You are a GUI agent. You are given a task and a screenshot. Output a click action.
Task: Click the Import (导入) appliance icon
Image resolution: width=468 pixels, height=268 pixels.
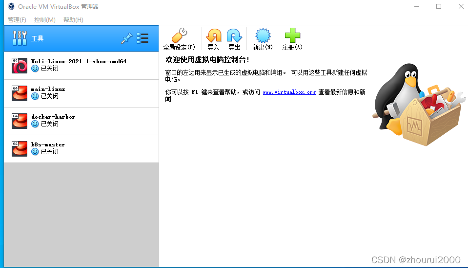point(213,36)
